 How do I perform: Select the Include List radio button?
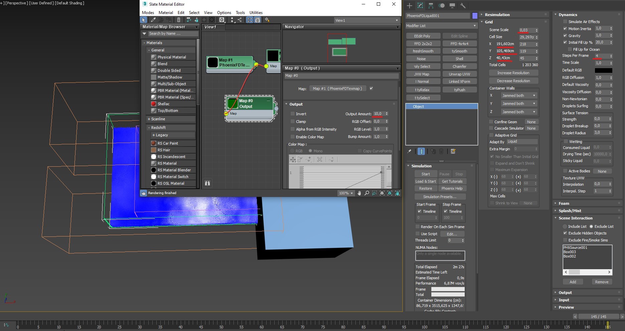coord(565,226)
